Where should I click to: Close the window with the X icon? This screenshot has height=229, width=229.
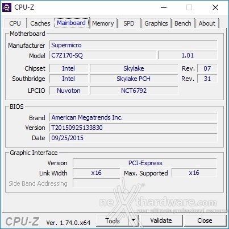click(215, 7)
